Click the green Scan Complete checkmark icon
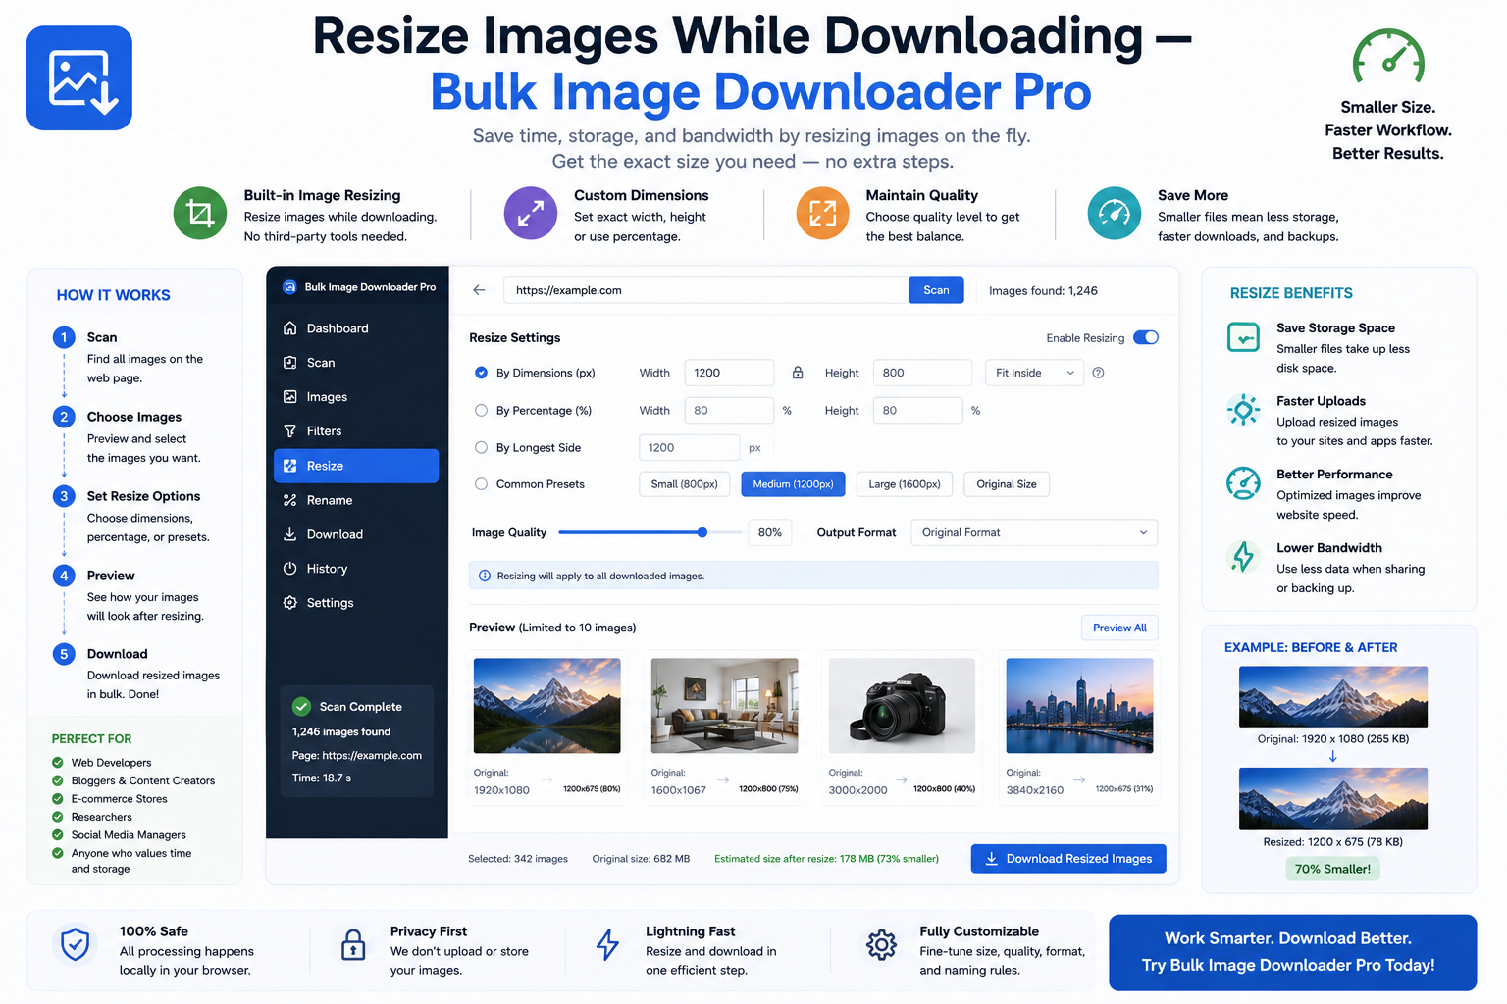 click(x=302, y=706)
